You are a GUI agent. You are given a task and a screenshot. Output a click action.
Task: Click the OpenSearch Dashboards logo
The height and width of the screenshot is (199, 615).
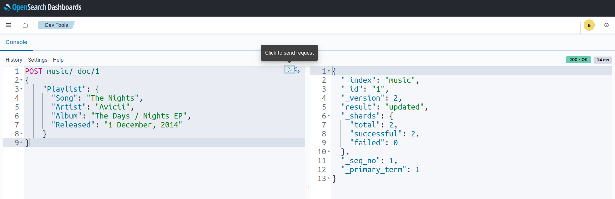pos(43,7)
